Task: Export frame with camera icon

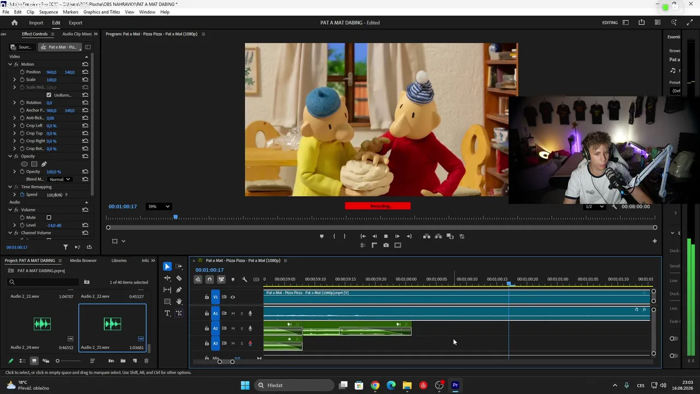Action: pyautogui.click(x=386, y=245)
